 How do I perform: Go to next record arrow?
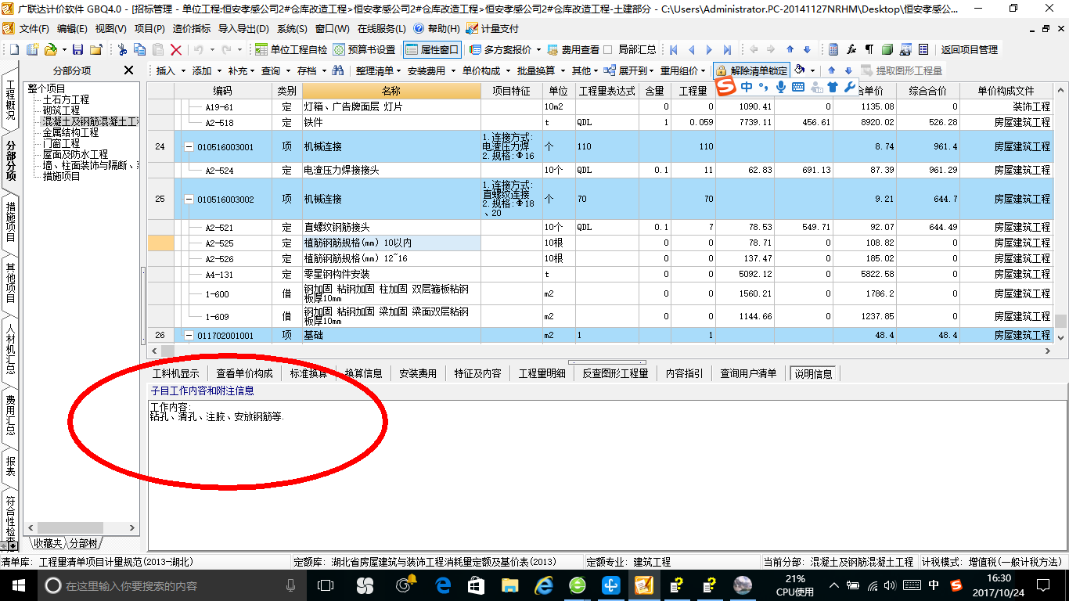(x=709, y=49)
